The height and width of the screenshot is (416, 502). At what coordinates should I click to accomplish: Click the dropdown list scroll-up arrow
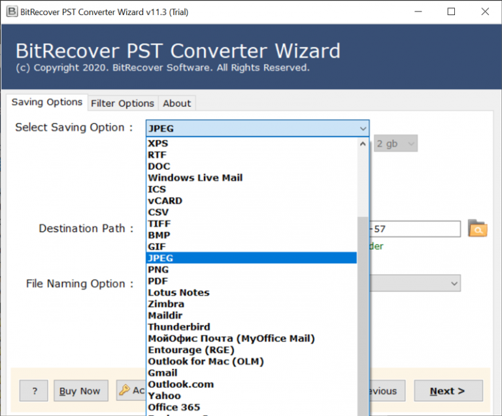363,144
